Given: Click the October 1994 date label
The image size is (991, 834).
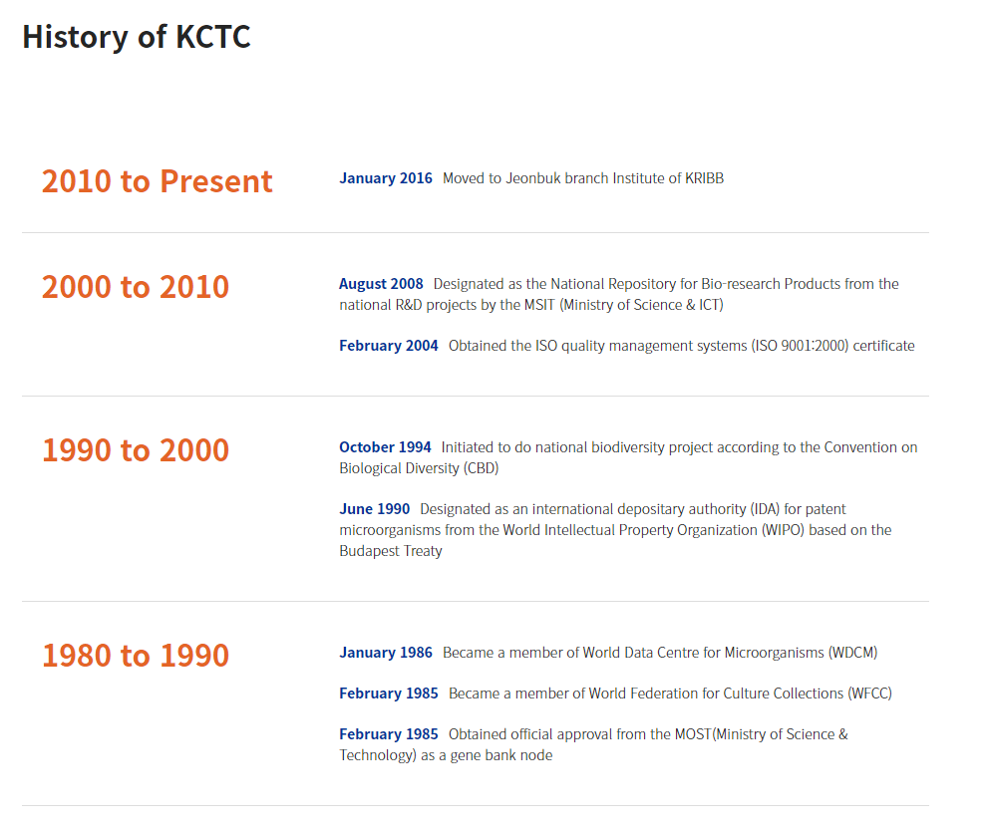Looking at the screenshot, I should [385, 447].
